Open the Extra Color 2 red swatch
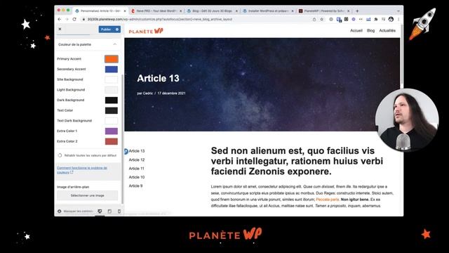Viewport: 449px width, 253px height. (x=111, y=141)
